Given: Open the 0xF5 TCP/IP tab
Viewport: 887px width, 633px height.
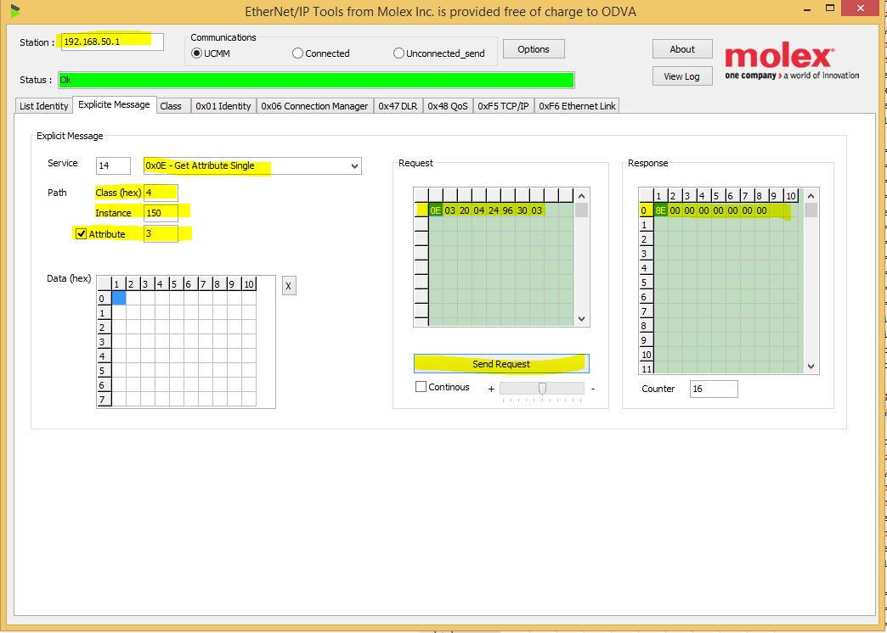Looking at the screenshot, I should [x=503, y=106].
